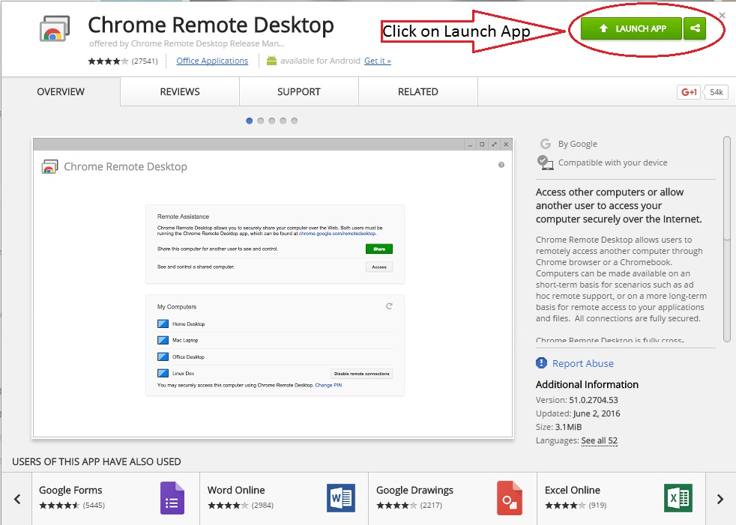Click the Chrome Remote Desktop app logo
Screen dimensions: 736x525
(x=55, y=28)
